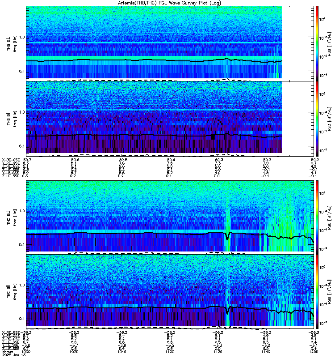Click the X_RE_GSE row label under the THB panels
Viewport: 335px width, 358px height.
coord(11,160)
